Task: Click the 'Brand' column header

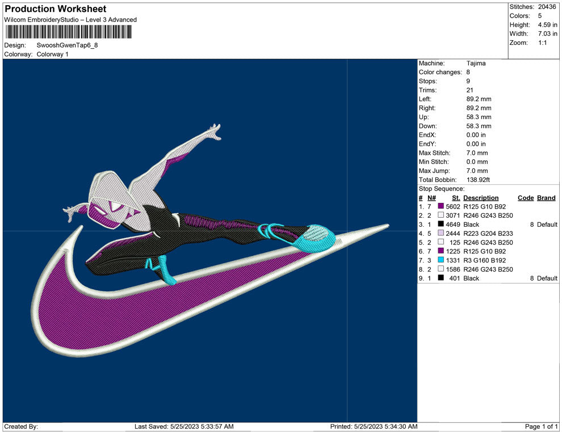Action: pos(546,198)
